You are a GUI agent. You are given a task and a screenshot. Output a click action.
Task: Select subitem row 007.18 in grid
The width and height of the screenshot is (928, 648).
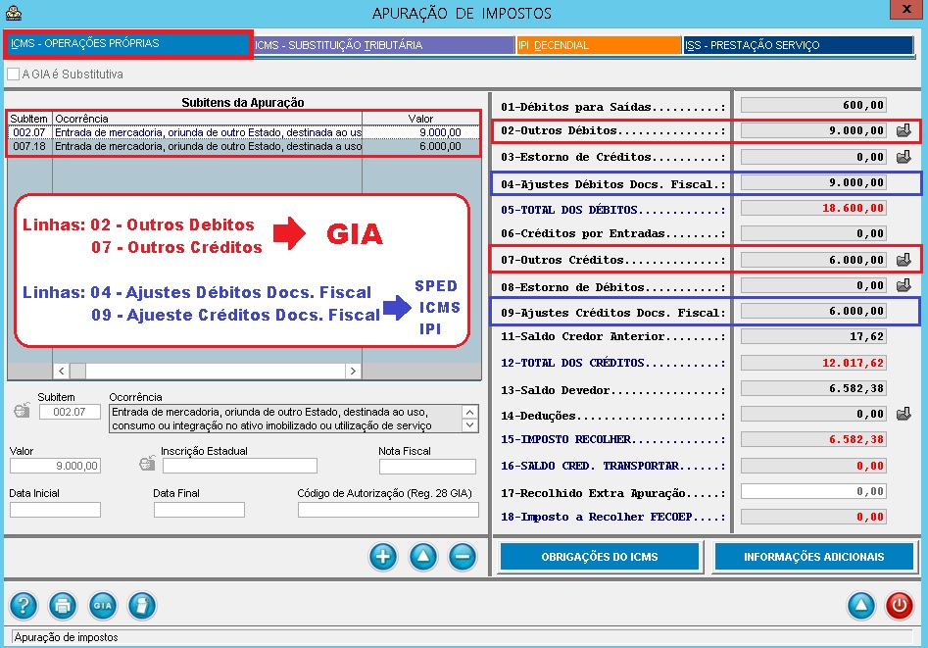point(243,146)
